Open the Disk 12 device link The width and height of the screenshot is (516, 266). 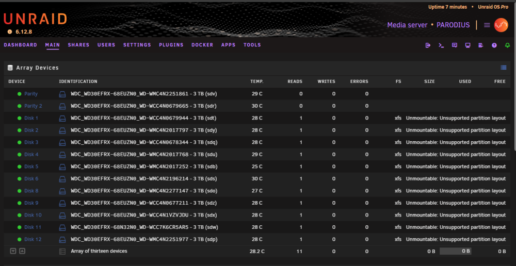[x=33, y=239]
